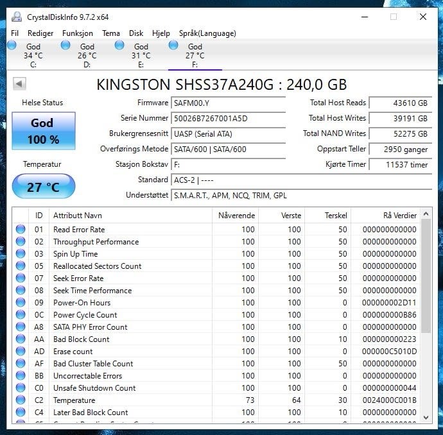443x435 pixels.
Task: Open the Funksjon menu
Action: 78,33
